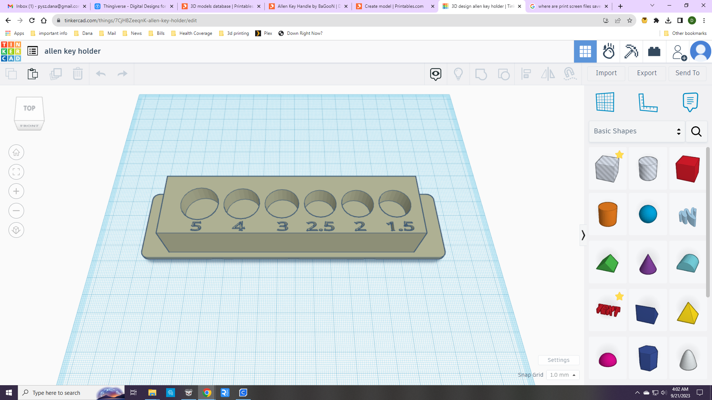Toggle show all hidden objects lightbulb

[x=459, y=74]
